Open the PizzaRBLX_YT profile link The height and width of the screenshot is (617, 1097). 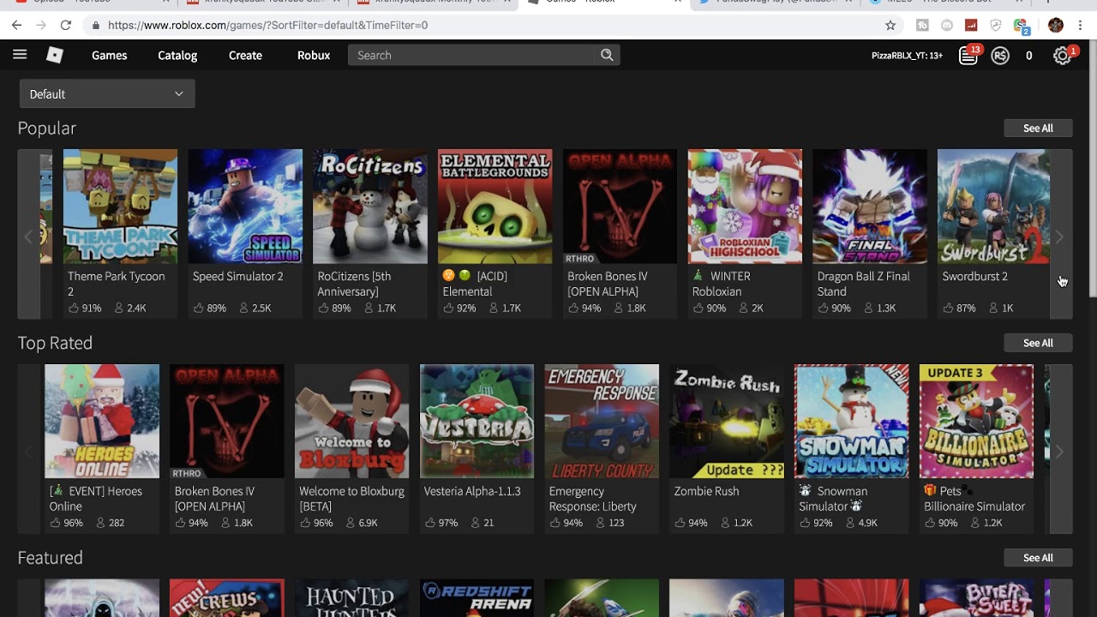tap(907, 56)
